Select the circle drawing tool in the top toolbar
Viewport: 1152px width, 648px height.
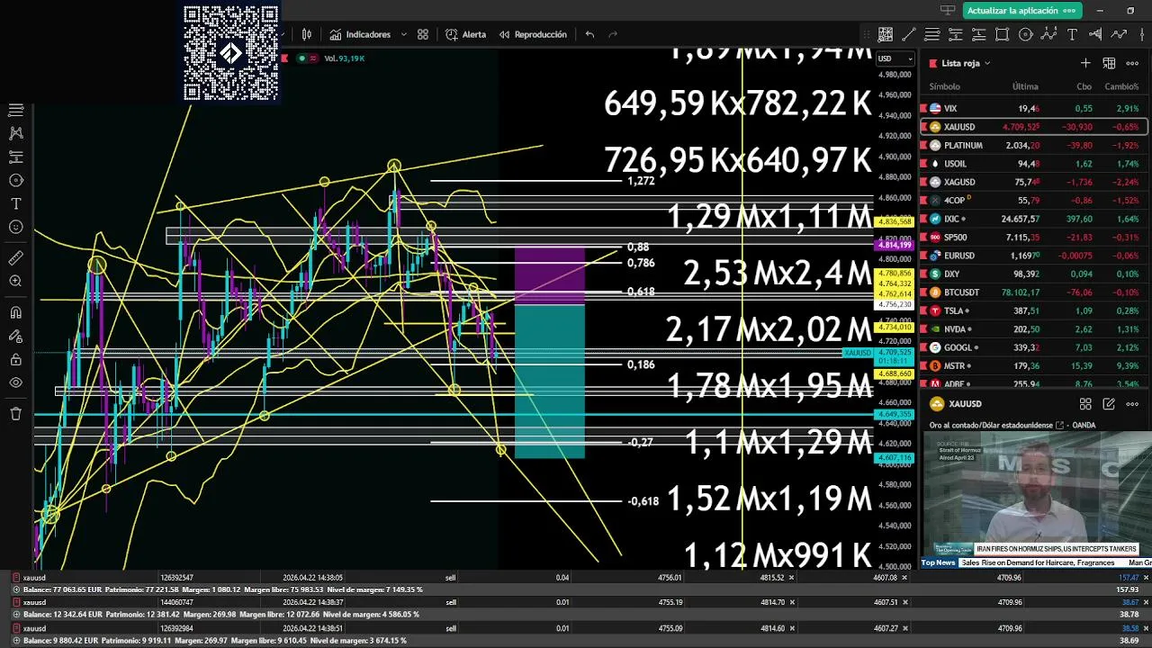(x=1026, y=34)
